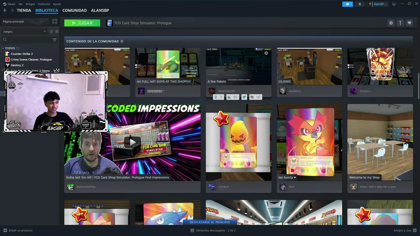Open the HUNTER author profile

coord(156,91)
